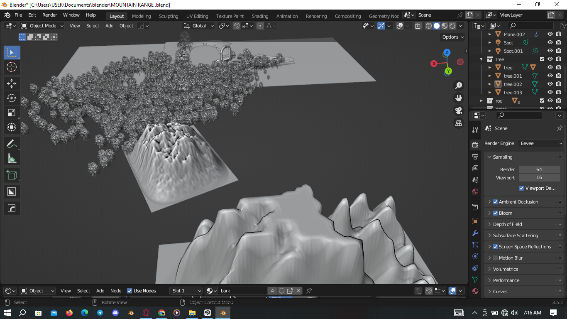Open the node editor Node menu

click(116, 291)
